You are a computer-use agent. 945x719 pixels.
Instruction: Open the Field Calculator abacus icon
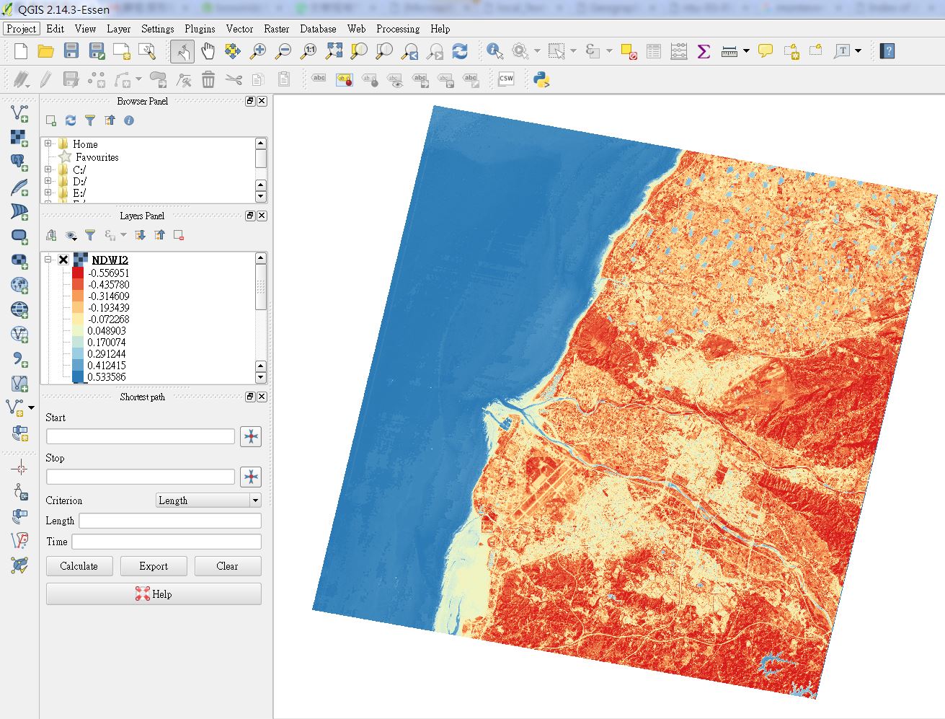tap(679, 51)
